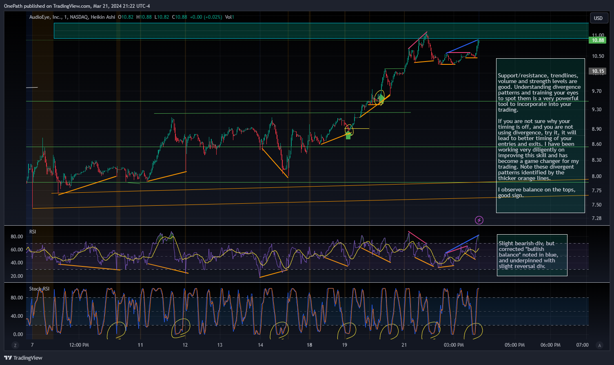Click the 8.30 price scale label

click(597, 160)
